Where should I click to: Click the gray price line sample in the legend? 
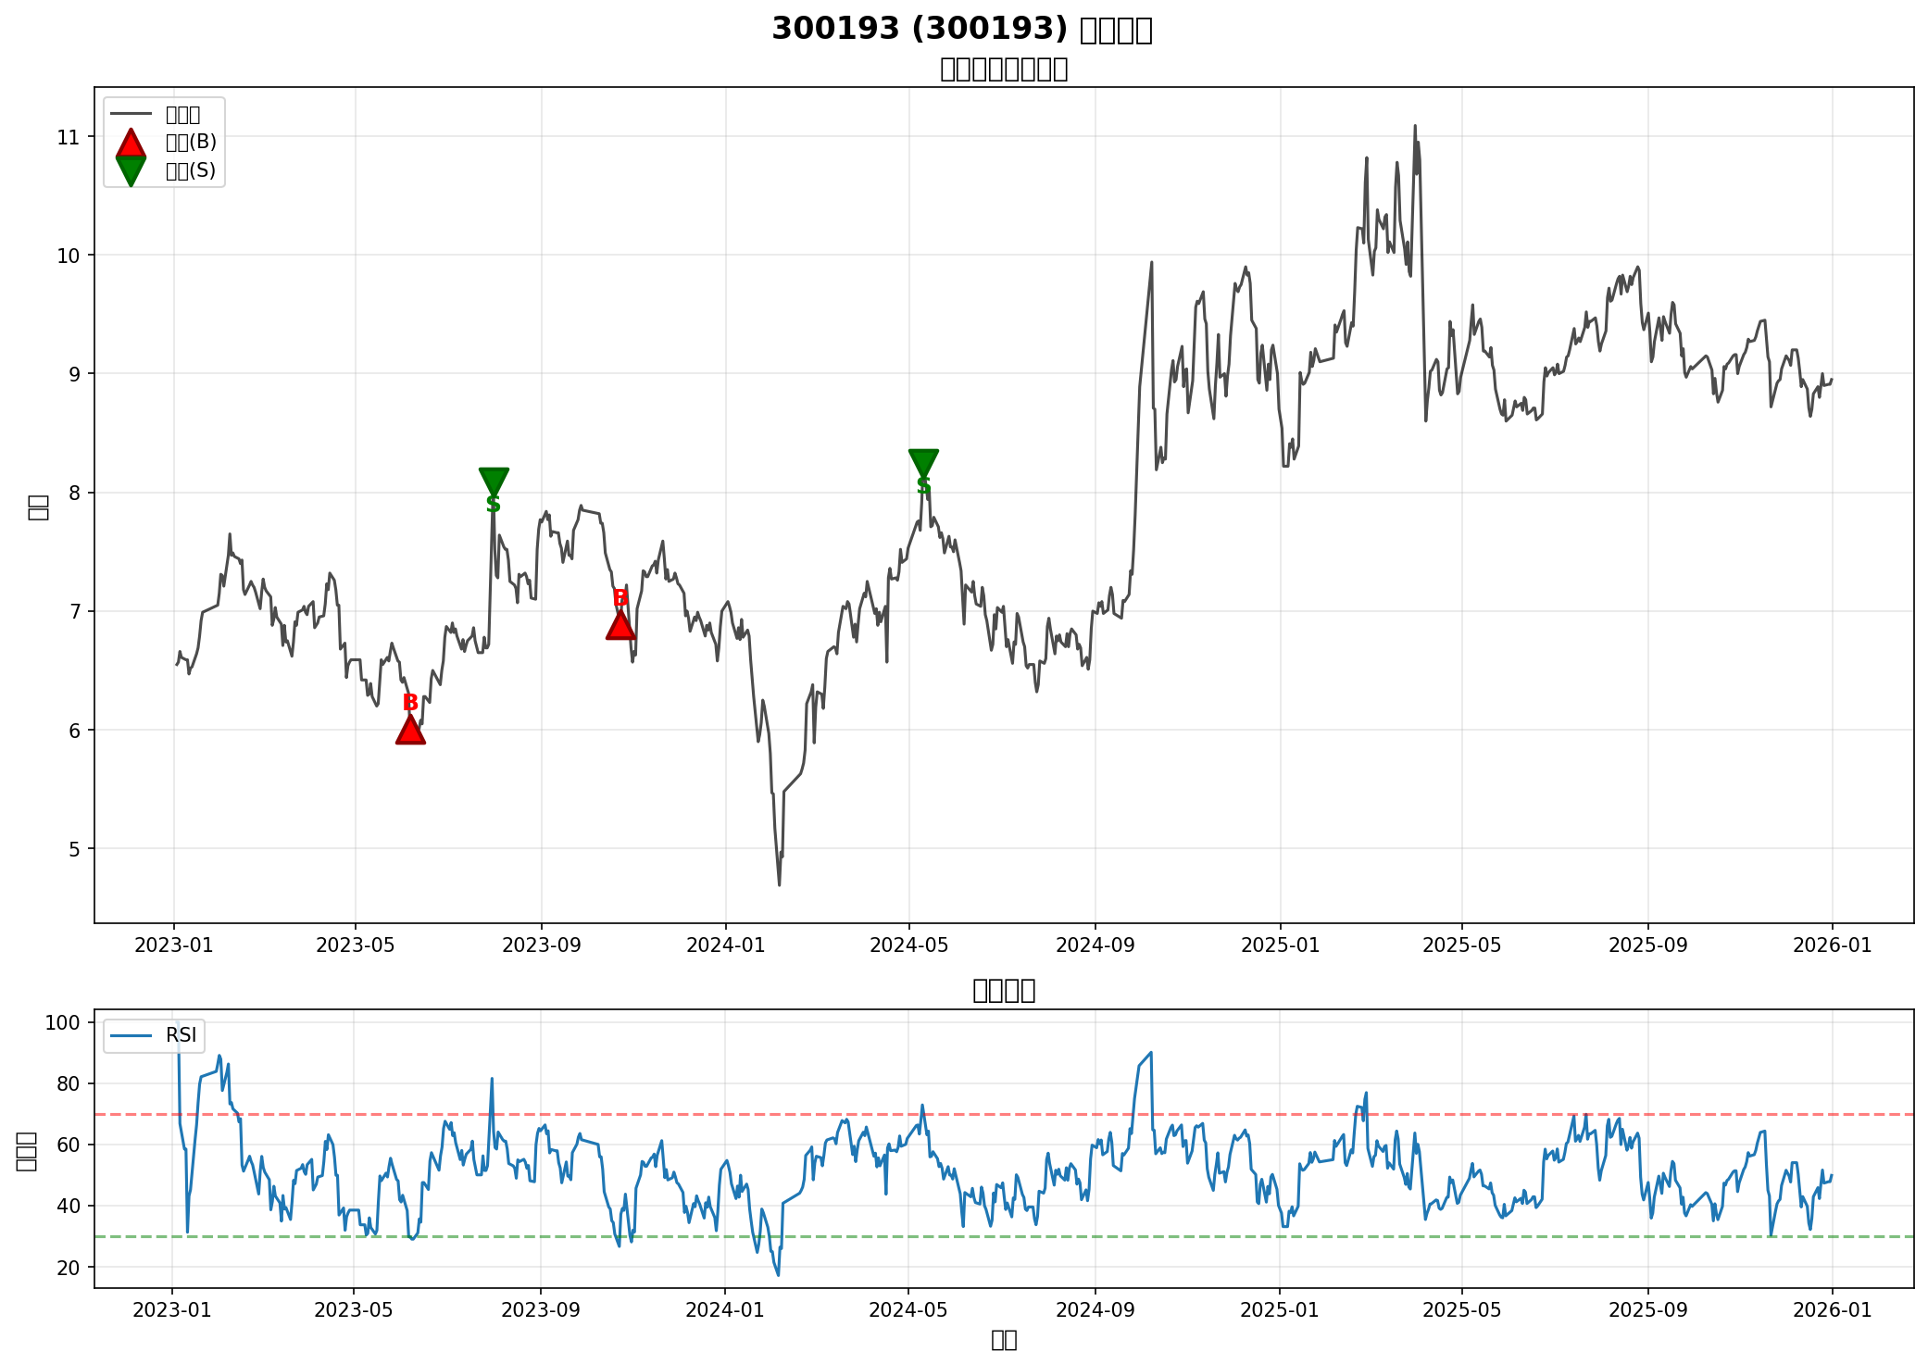click(x=131, y=115)
